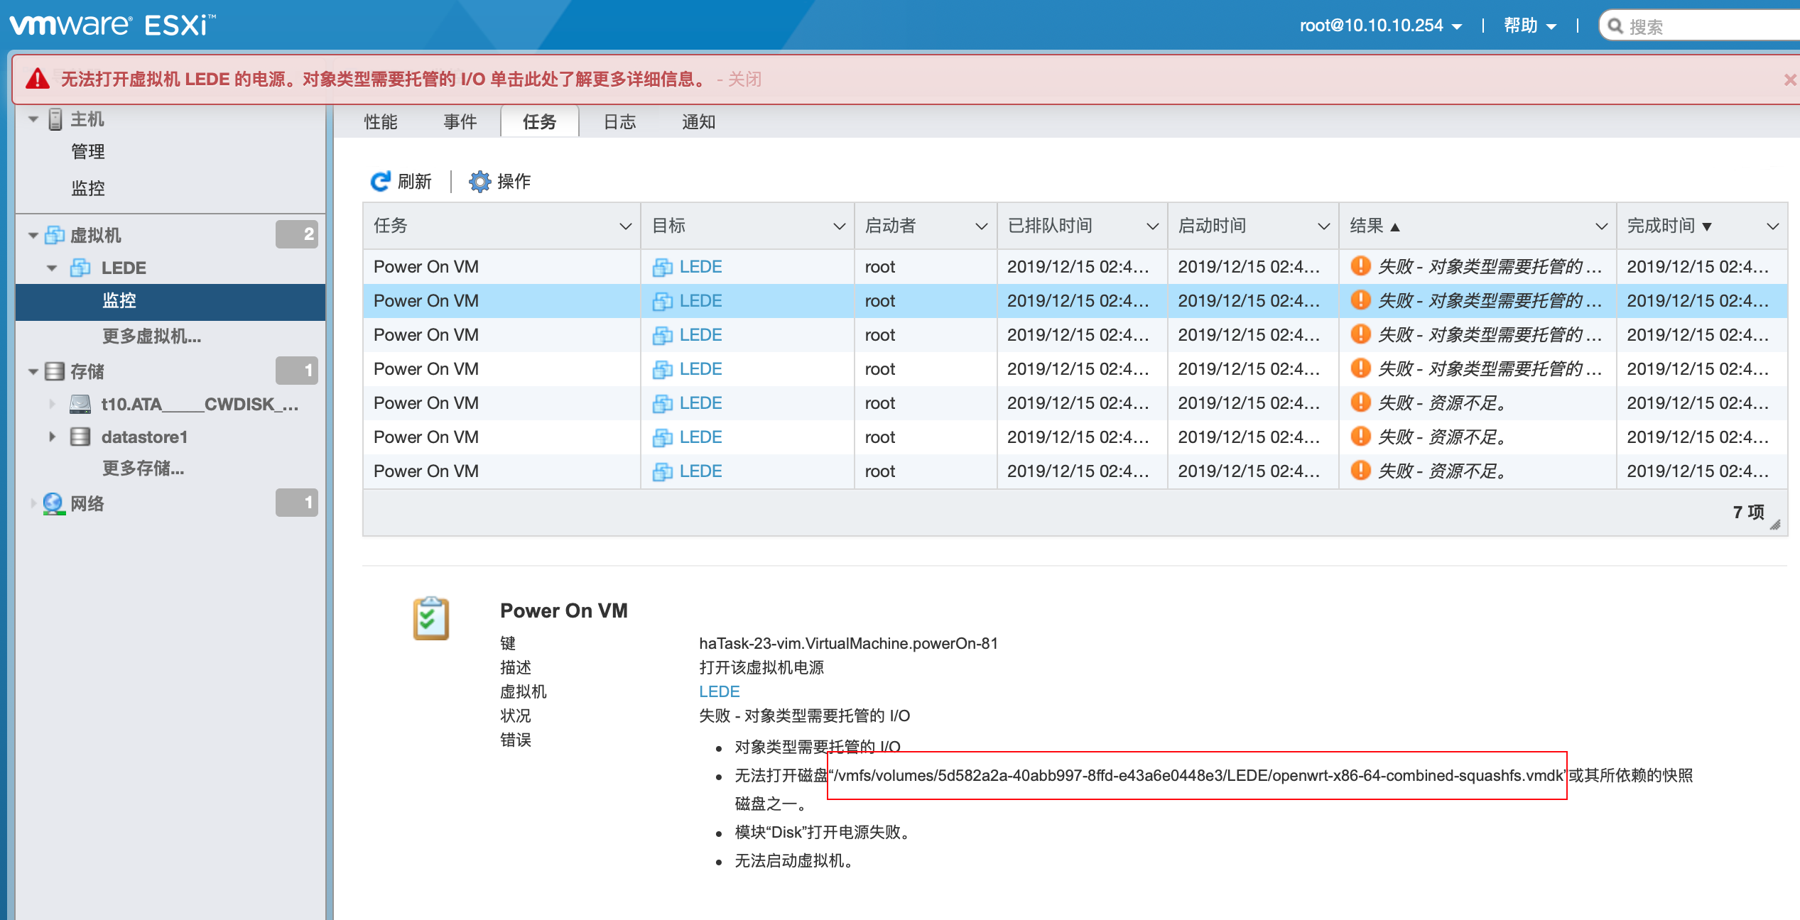This screenshot has width=1800, height=920.
Task: Open the 帮助 help dropdown
Action: (1529, 26)
